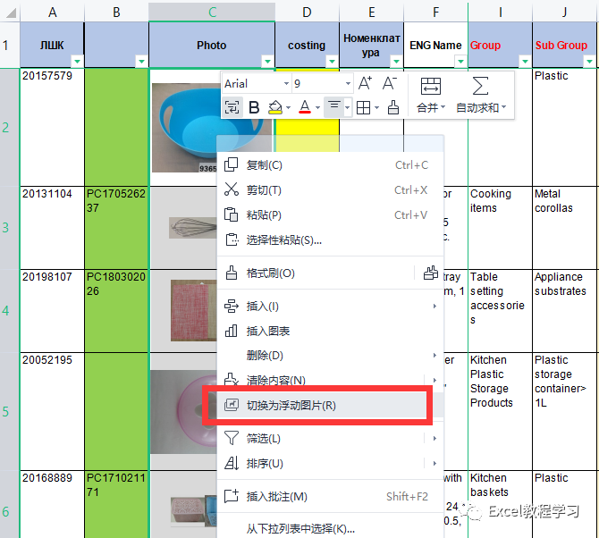The width and height of the screenshot is (599, 538).
Task: Click the red placemat photo thumbnail
Action: pos(194,310)
